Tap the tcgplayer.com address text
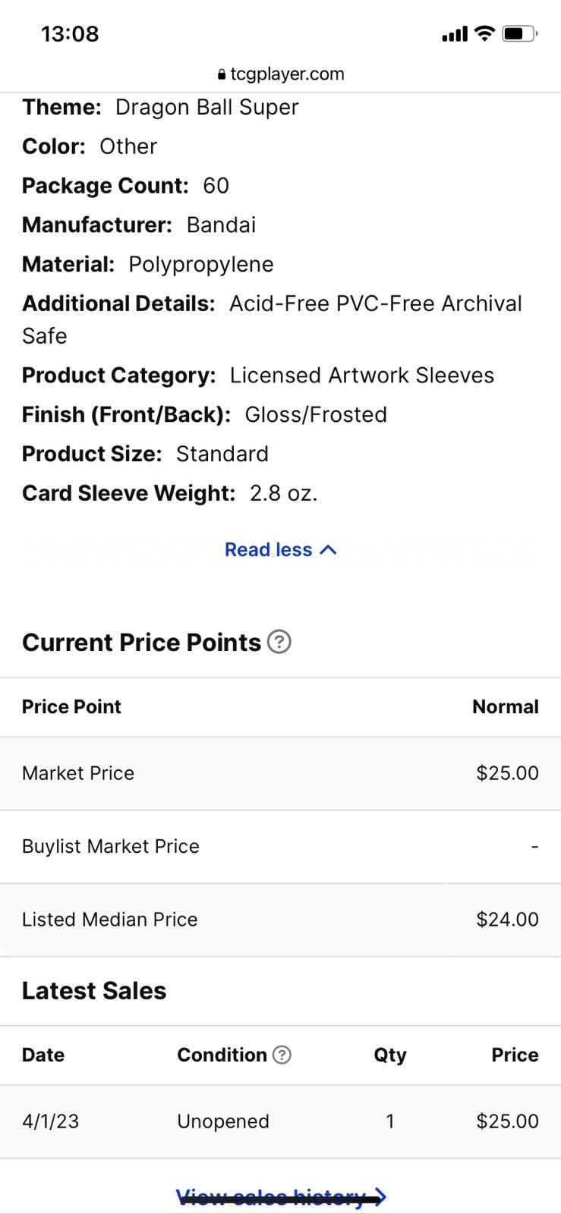The image size is (561, 1214). coord(287,74)
